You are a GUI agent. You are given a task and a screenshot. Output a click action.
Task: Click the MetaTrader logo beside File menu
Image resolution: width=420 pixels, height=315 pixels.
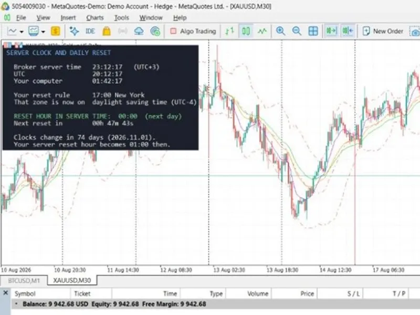tap(7, 18)
